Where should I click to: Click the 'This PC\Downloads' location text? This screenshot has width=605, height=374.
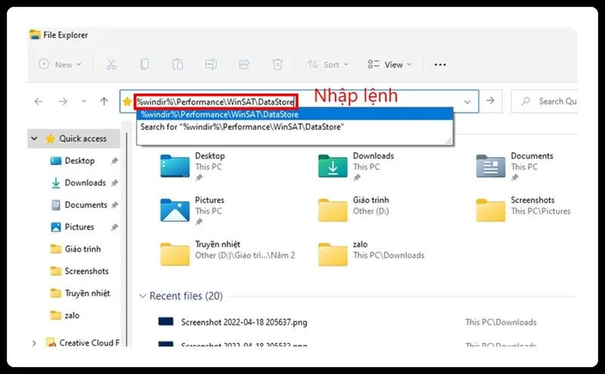point(501,322)
